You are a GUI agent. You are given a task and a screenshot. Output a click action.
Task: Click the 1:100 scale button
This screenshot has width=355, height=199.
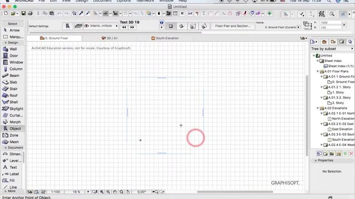point(55,192)
